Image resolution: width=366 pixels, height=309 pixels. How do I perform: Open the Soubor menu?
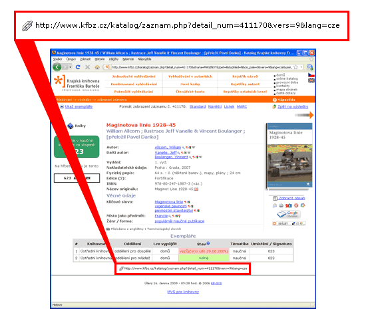(x=57, y=59)
